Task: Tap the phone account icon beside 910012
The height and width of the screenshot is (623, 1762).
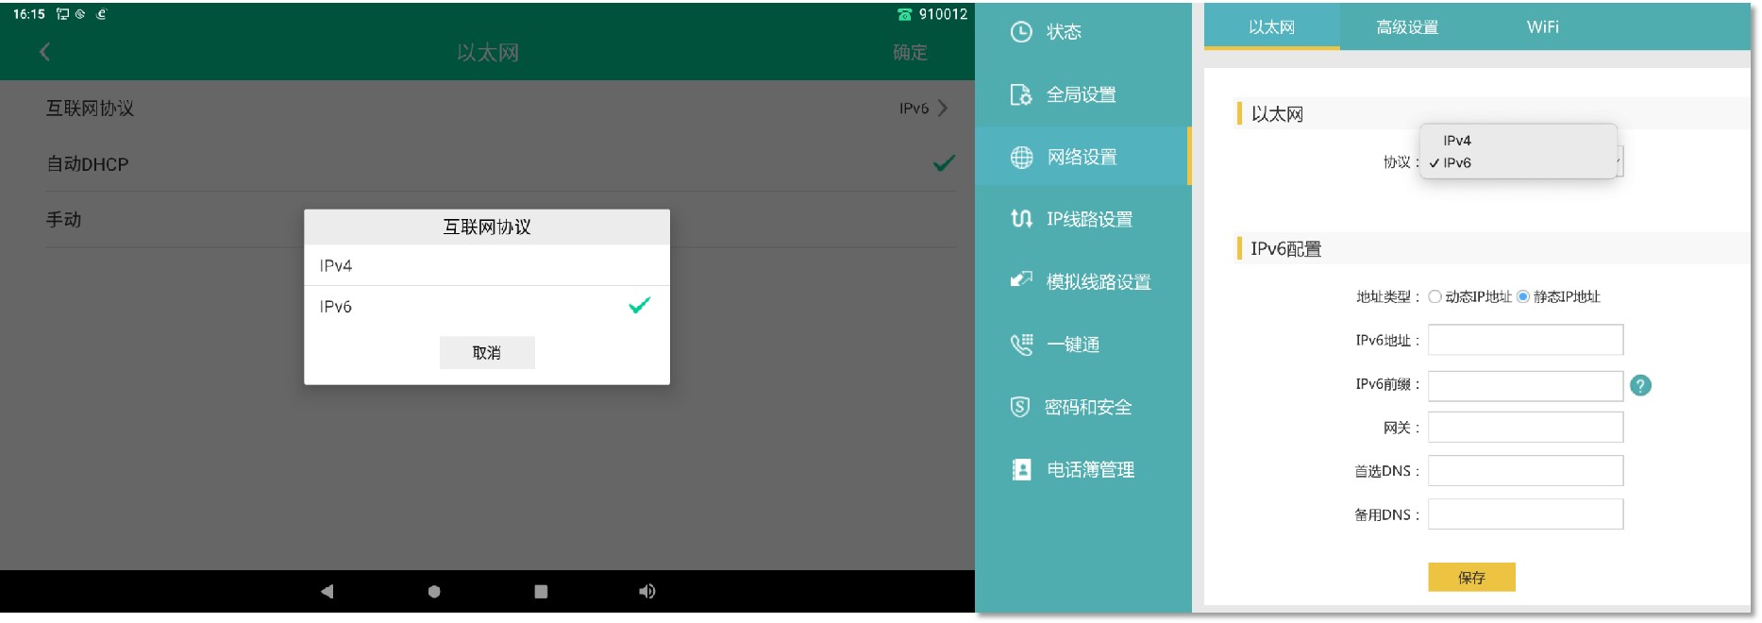Action: pyautogui.click(x=904, y=14)
